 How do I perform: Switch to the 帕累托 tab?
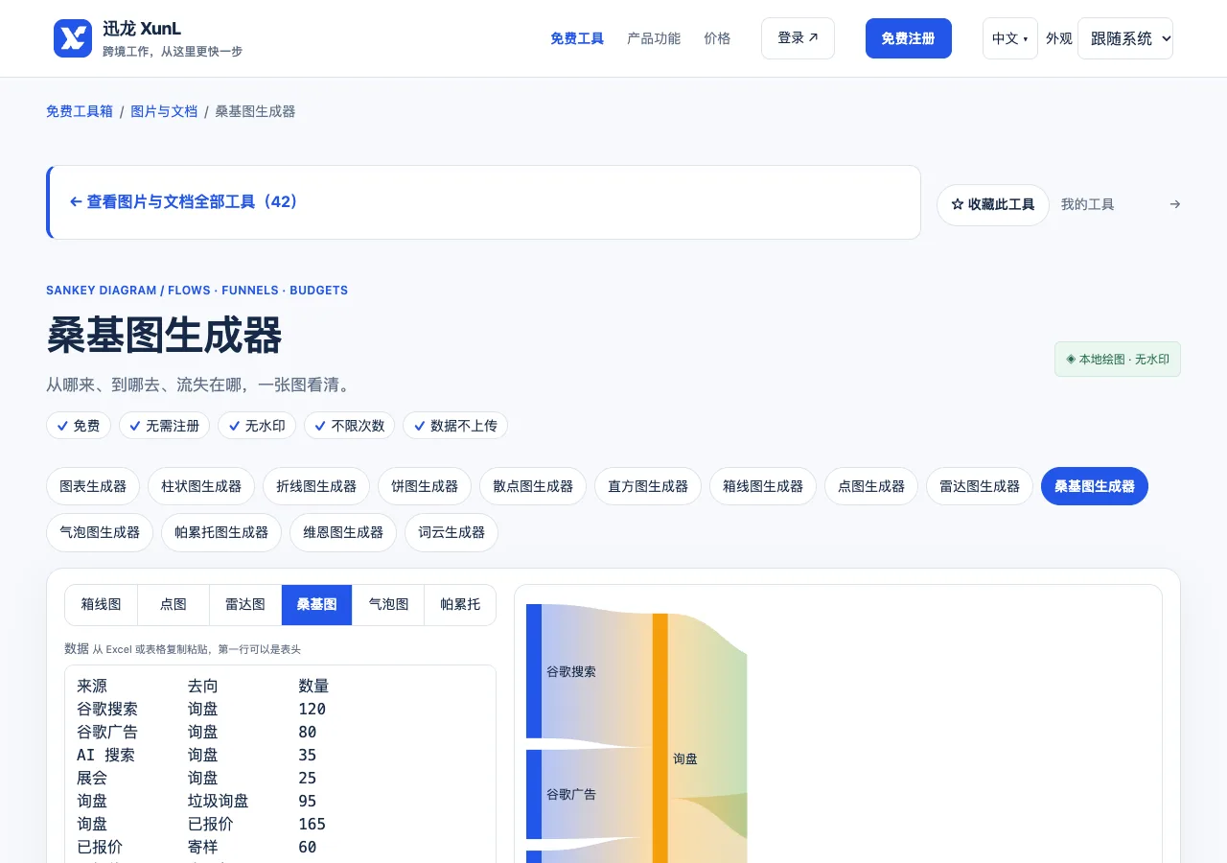(460, 605)
